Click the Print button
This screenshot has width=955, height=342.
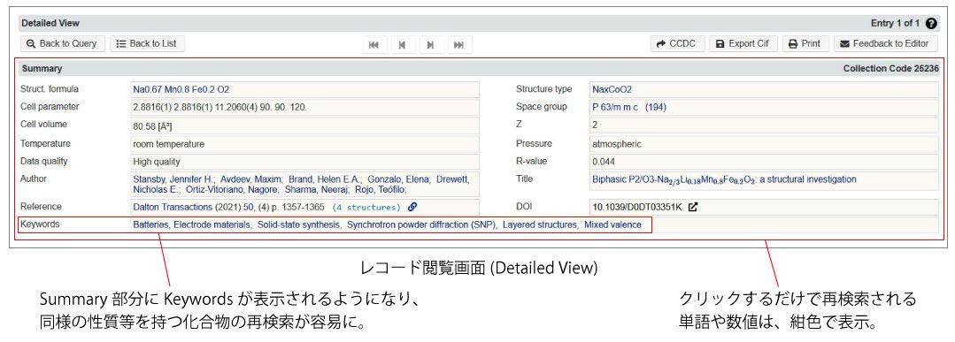tap(805, 43)
